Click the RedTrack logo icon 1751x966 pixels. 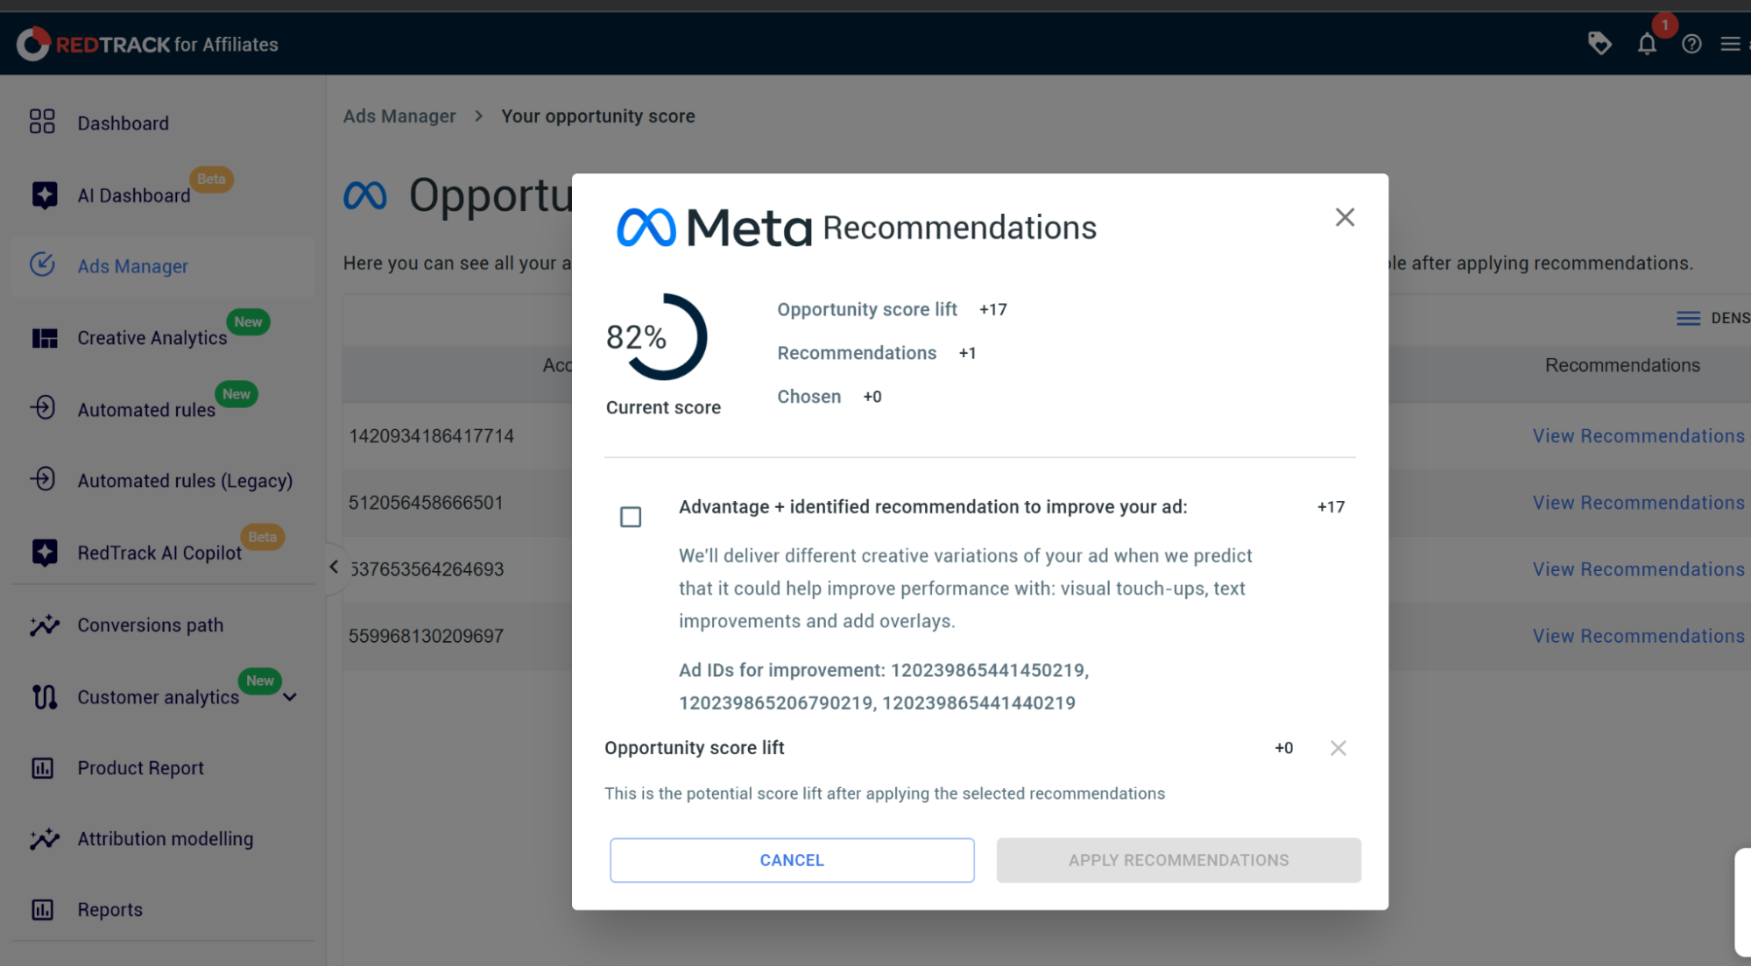[x=33, y=44]
